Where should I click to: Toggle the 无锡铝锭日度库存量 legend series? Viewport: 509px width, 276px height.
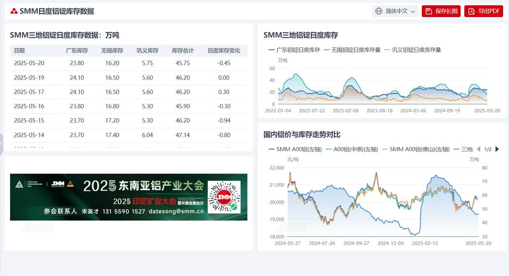coord(352,50)
